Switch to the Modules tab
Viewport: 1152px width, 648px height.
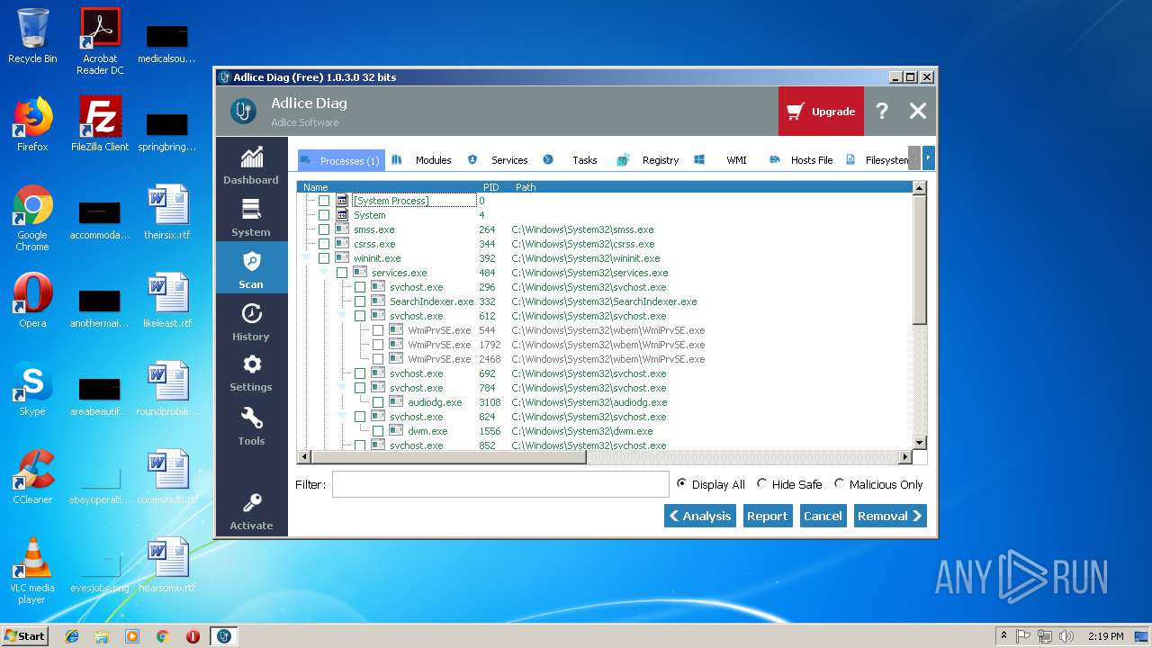[x=421, y=160]
